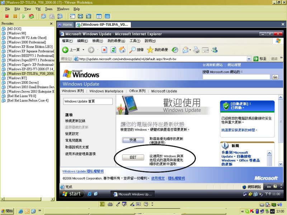287x215 pixels.
Task: Click the IE Back arrow button
Action: tap(65, 50)
